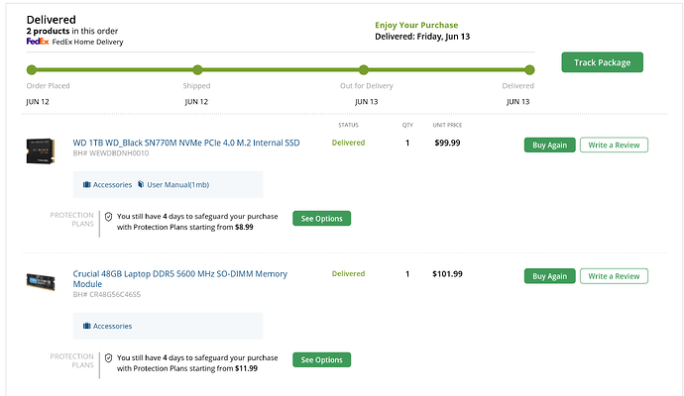Viewport: 684px width, 396px height.
Task: Click the Shipped progress marker
Action: (x=197, y=69)
